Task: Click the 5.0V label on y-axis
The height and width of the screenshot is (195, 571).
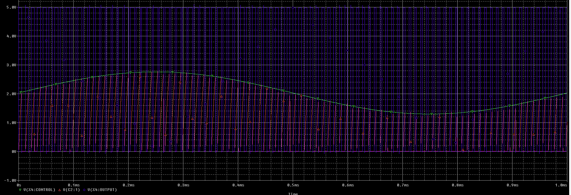Action: coord(11,7)
